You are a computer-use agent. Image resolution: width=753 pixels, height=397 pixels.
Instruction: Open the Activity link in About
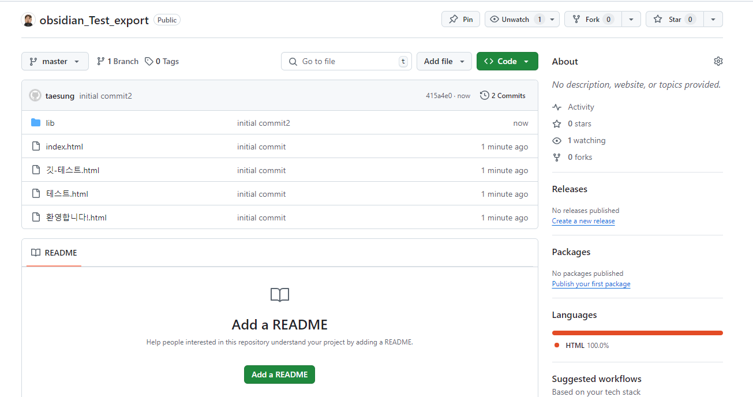pos(581,107)
